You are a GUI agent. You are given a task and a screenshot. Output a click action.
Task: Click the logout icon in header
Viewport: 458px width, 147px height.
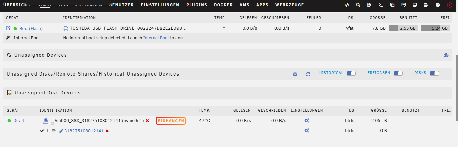(x=369, y=5)
